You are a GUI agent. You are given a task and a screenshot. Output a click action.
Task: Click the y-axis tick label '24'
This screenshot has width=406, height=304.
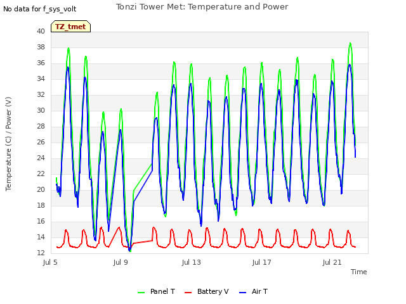41,158
